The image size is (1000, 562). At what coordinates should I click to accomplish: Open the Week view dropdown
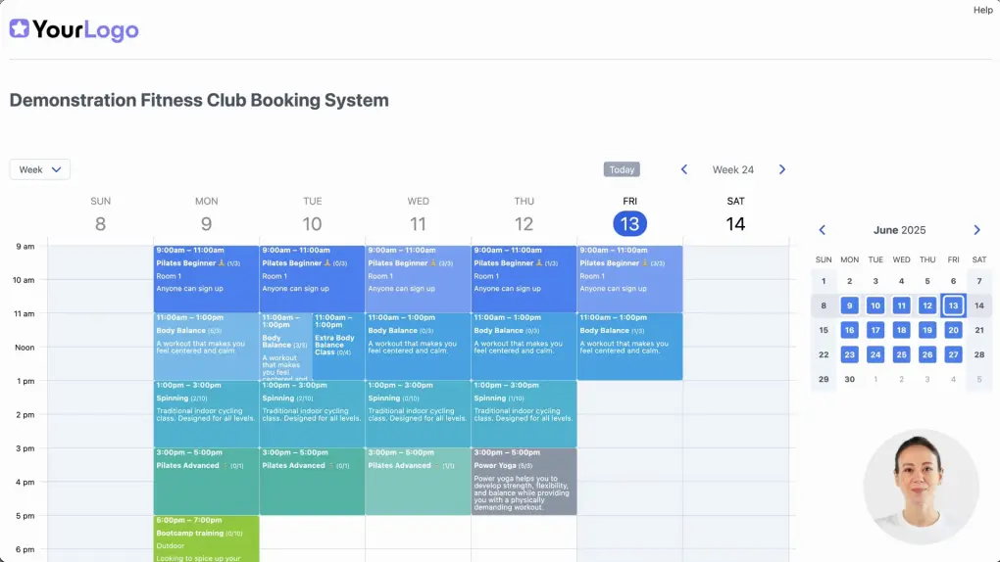coord(40,169)
